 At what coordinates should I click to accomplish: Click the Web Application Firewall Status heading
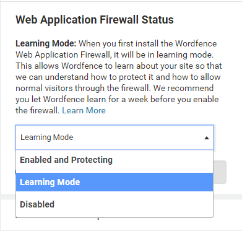point(95,20)
